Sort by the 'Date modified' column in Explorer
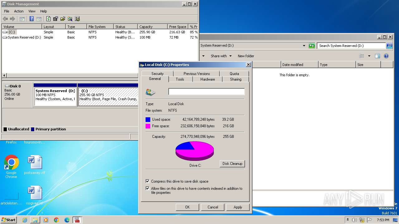The height and width of the screenshot is (224, 399). pos(300,65)
